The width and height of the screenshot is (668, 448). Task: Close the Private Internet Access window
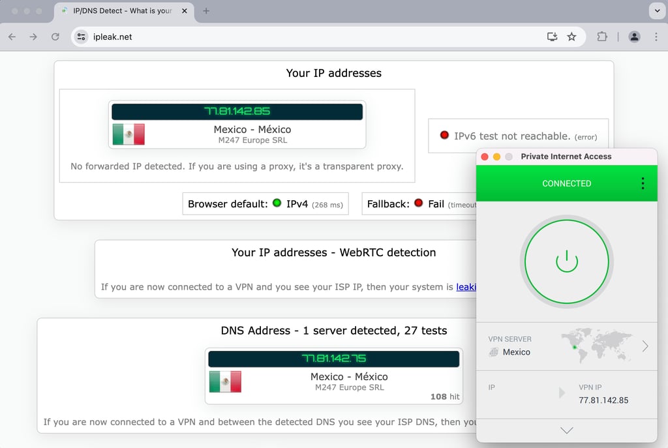(485, 157)
